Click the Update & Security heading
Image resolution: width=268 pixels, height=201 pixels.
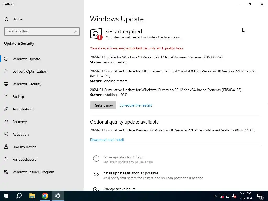(19, 44)
